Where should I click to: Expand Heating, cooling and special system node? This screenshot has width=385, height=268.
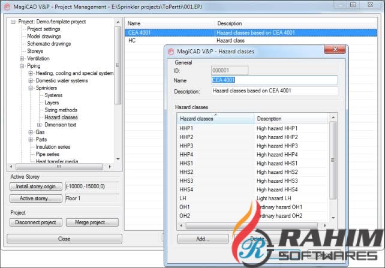(31, 73)
